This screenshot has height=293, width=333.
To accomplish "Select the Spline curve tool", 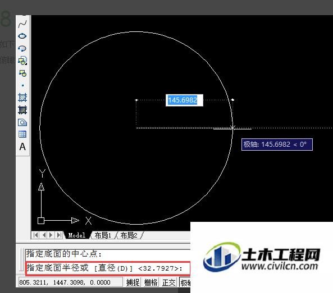I will [22, 24].
